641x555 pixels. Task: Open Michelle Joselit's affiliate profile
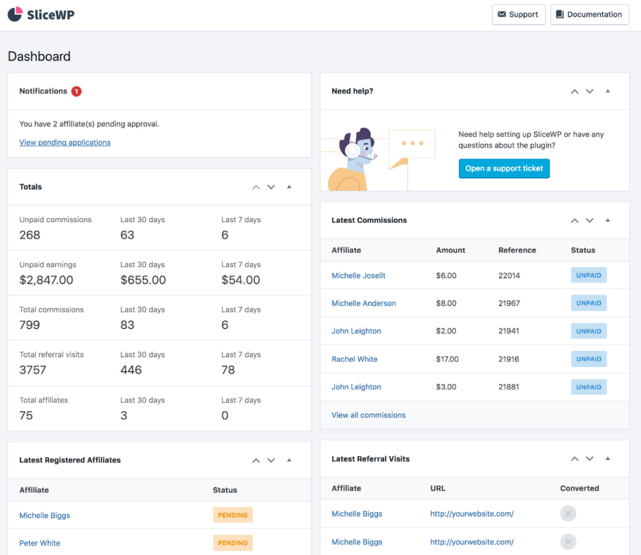point(358,275)
